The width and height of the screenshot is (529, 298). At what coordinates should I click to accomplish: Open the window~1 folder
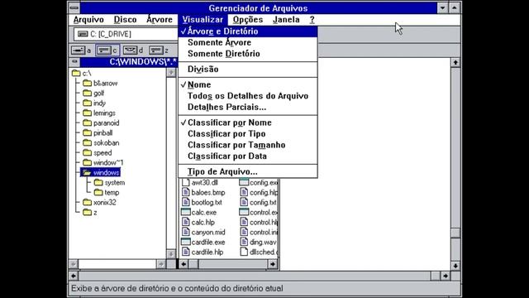tap(103, 163)
